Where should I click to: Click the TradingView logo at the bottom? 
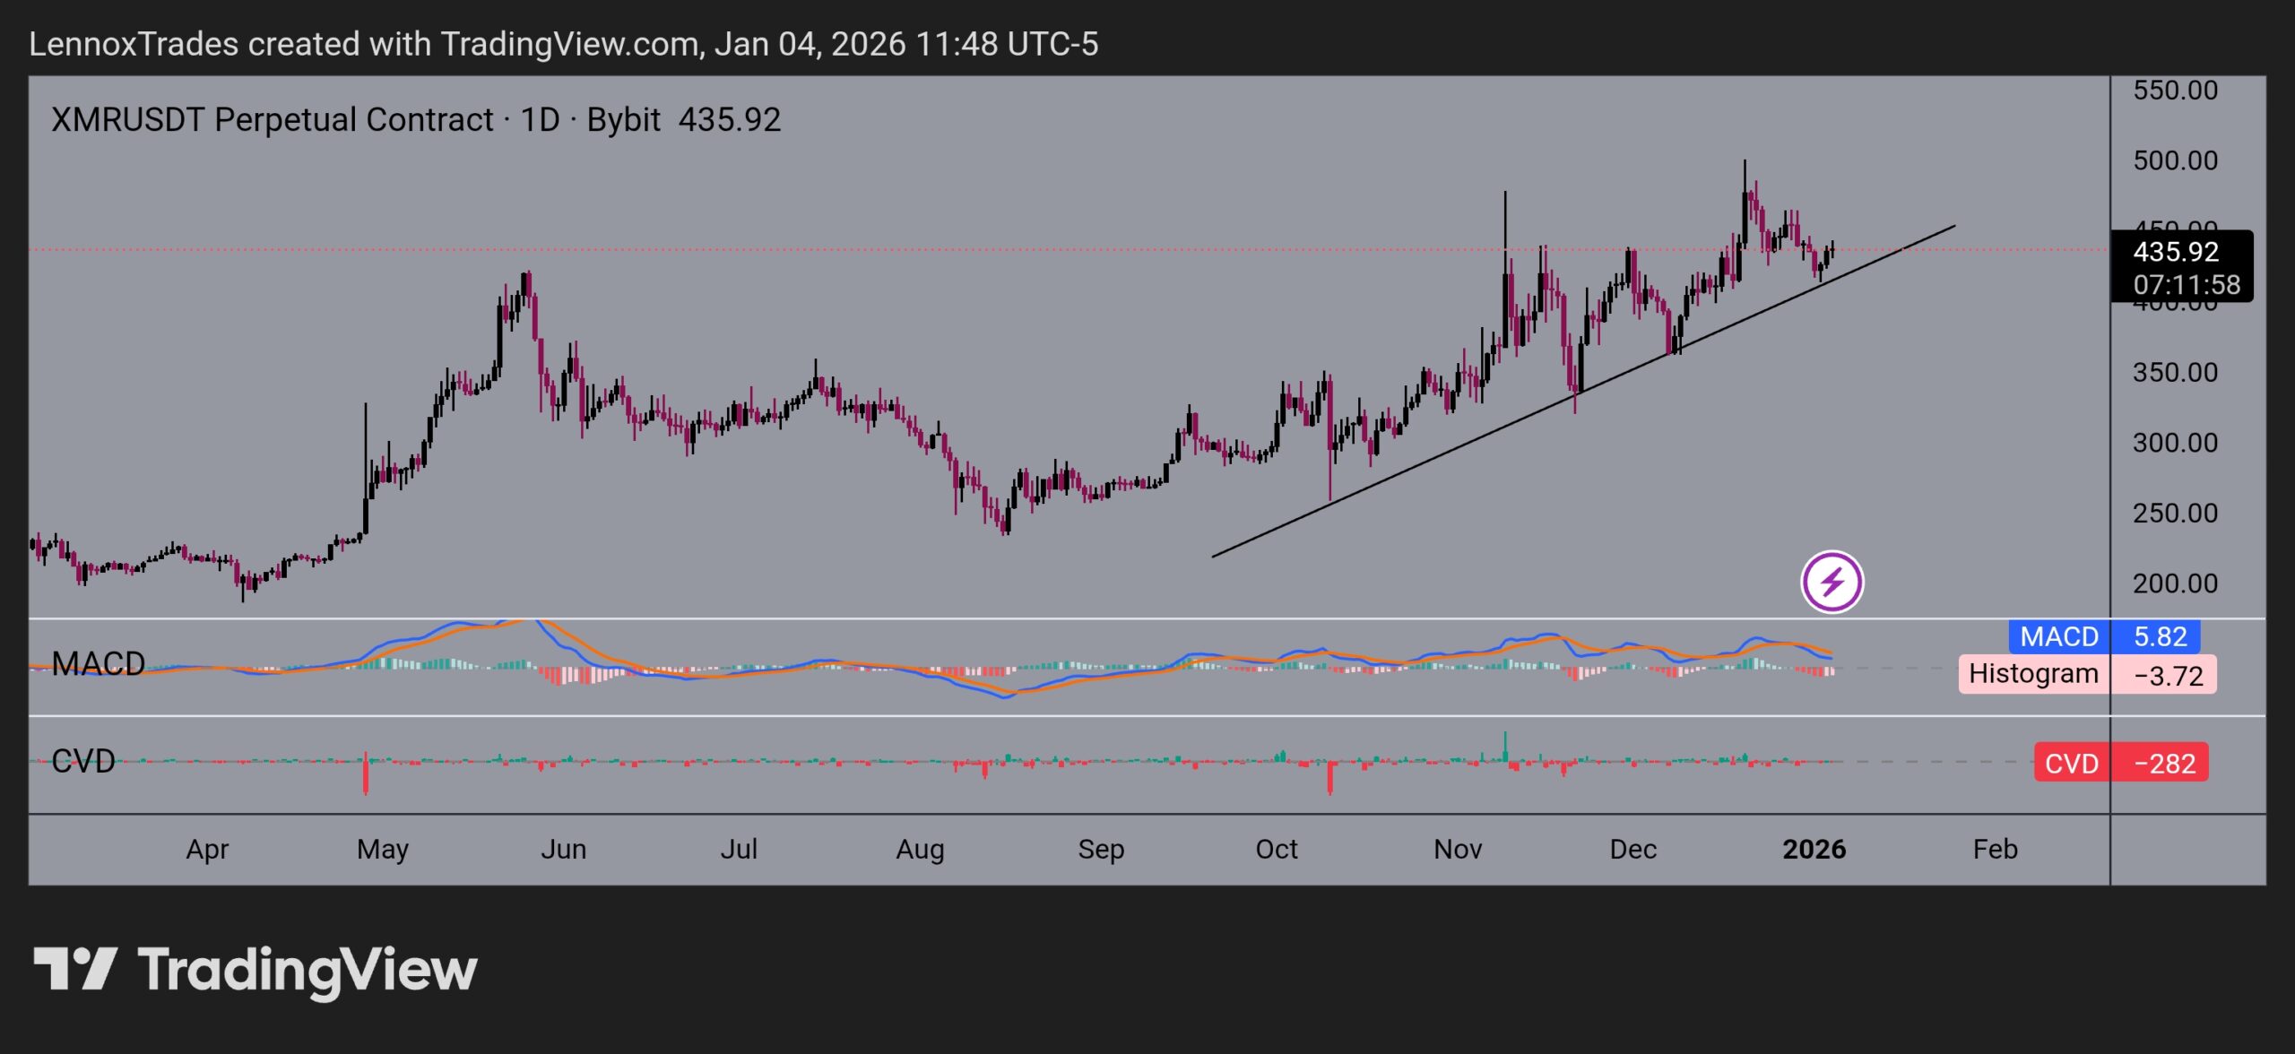(255, 972)
